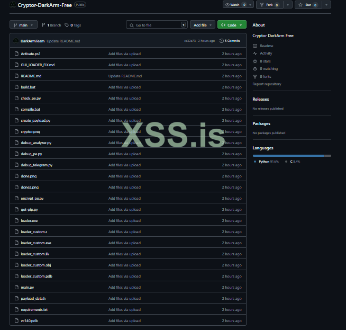Click the commits history clock icon
The height and width of the screenshot is (330, 346).
point(222,41)
